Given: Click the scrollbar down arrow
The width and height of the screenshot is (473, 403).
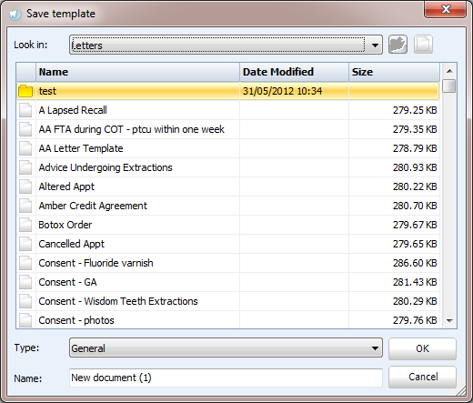Looking at the screenshot, I should pos(449,320).
